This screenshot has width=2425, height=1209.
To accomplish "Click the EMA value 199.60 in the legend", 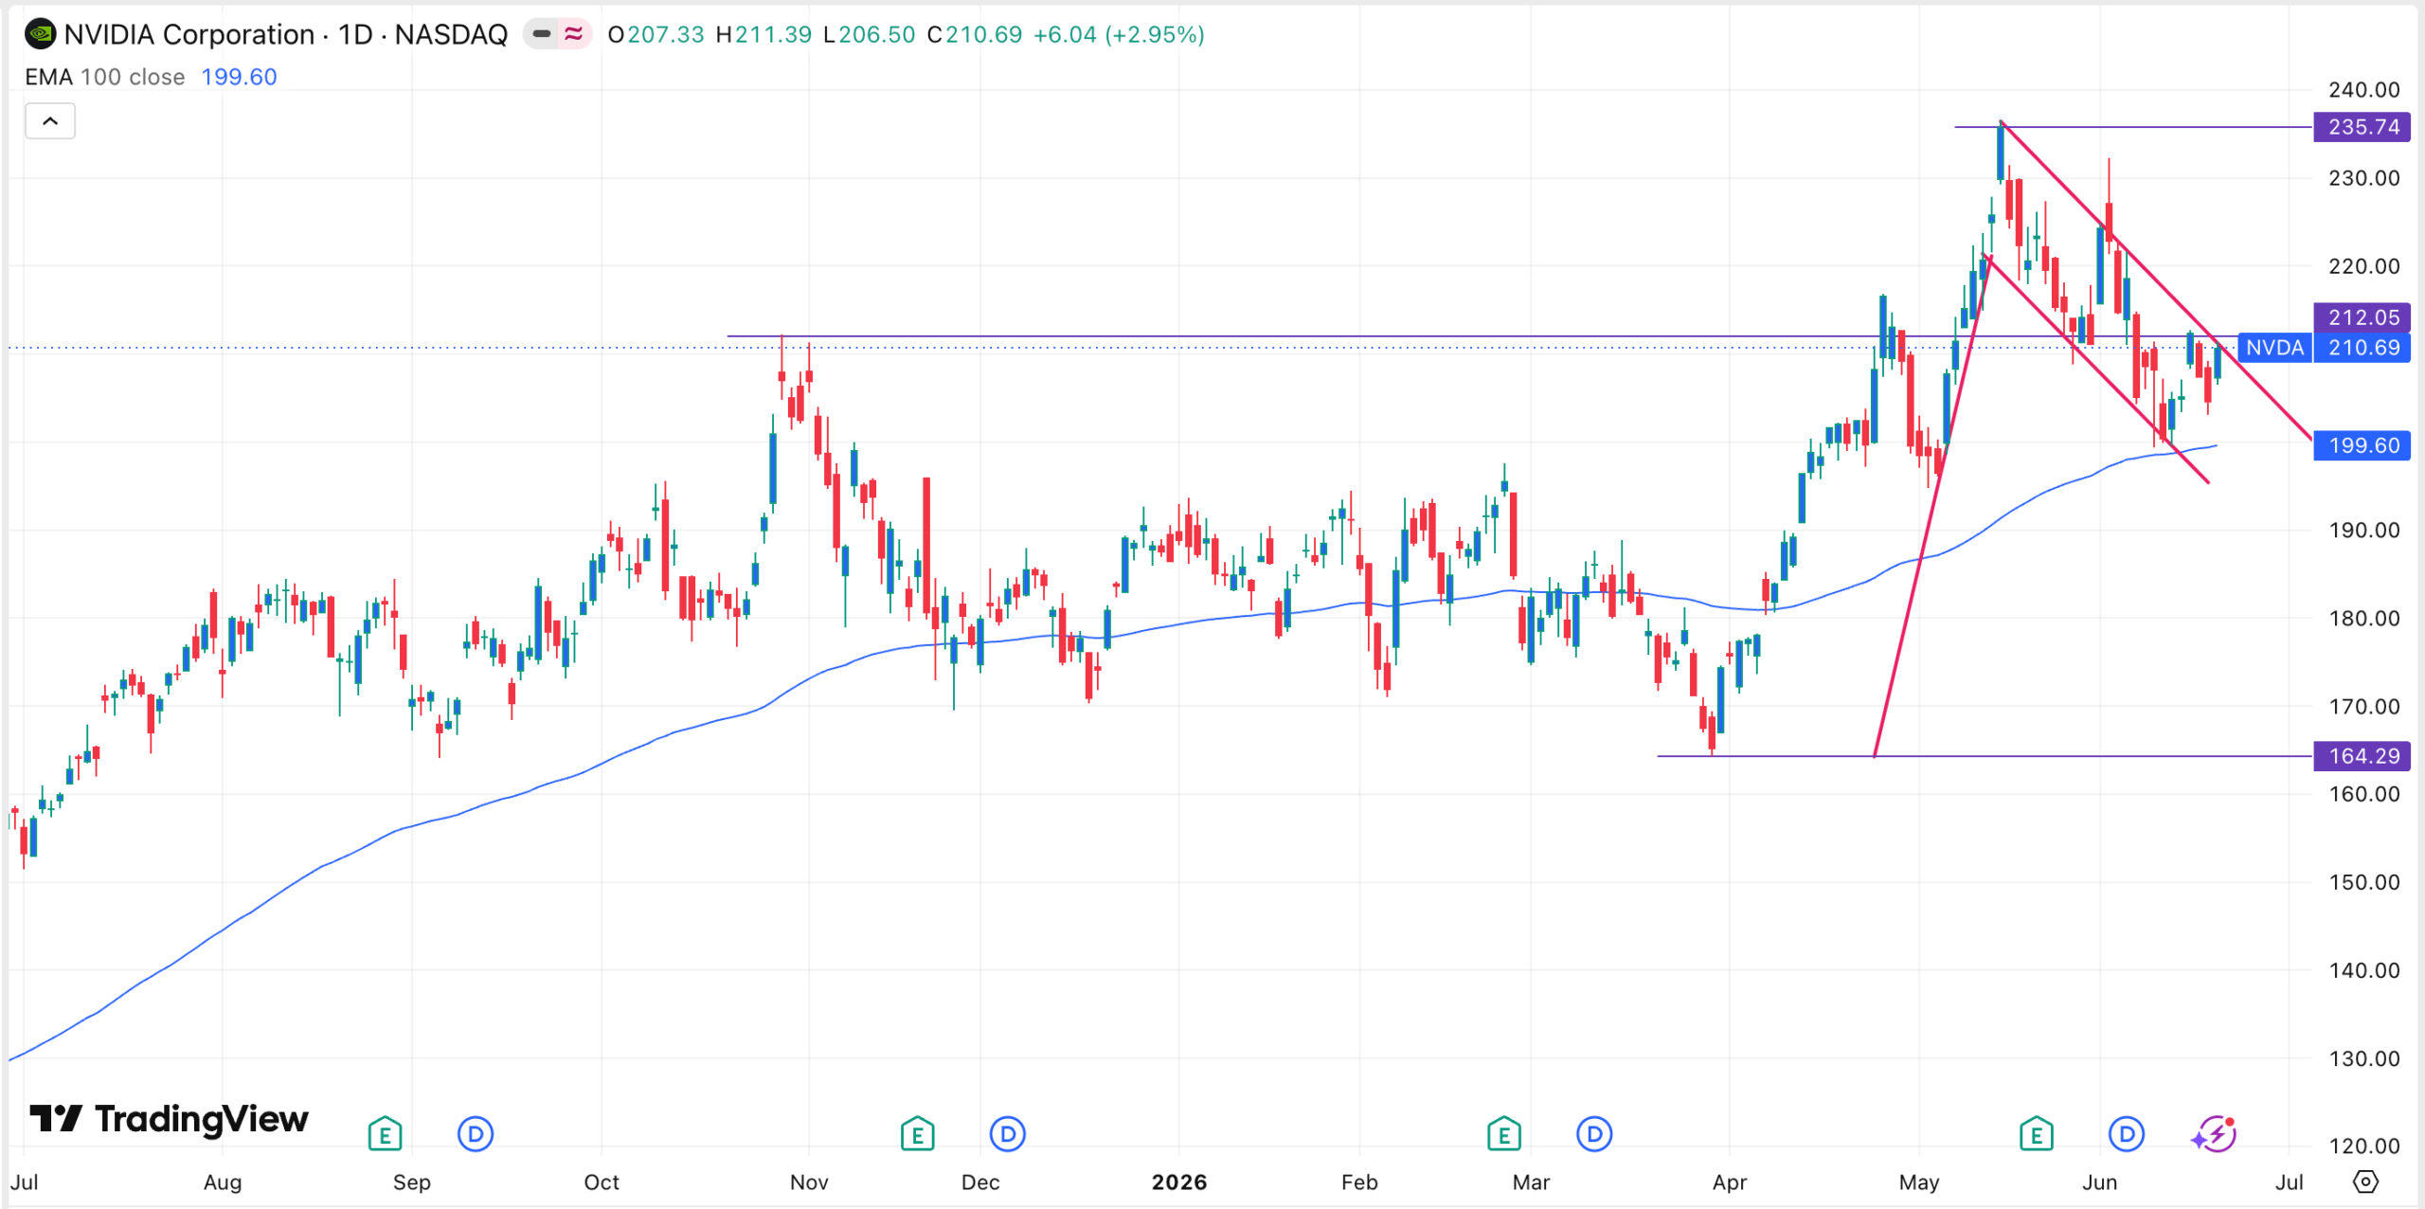I will point(239,77).
